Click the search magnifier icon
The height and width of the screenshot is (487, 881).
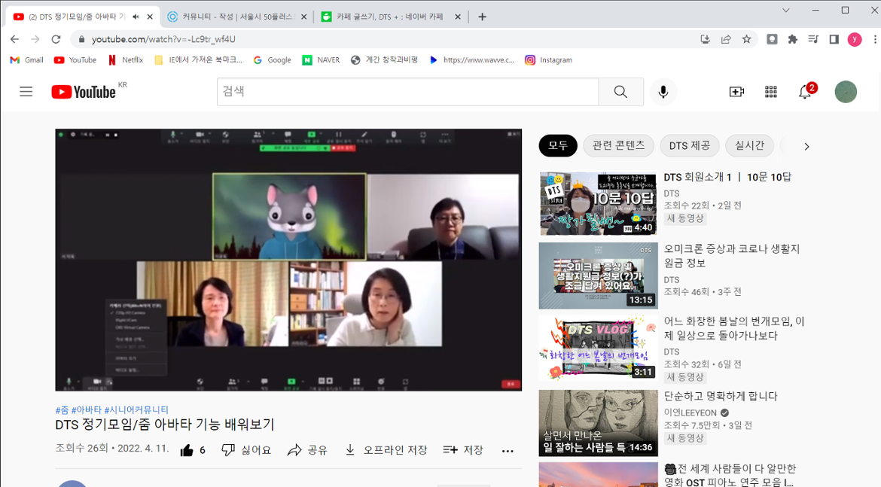pyautogui.click(x=620, y=91)
